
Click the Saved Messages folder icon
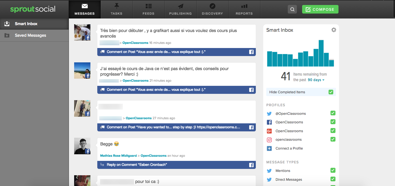[x=7, y=35]
